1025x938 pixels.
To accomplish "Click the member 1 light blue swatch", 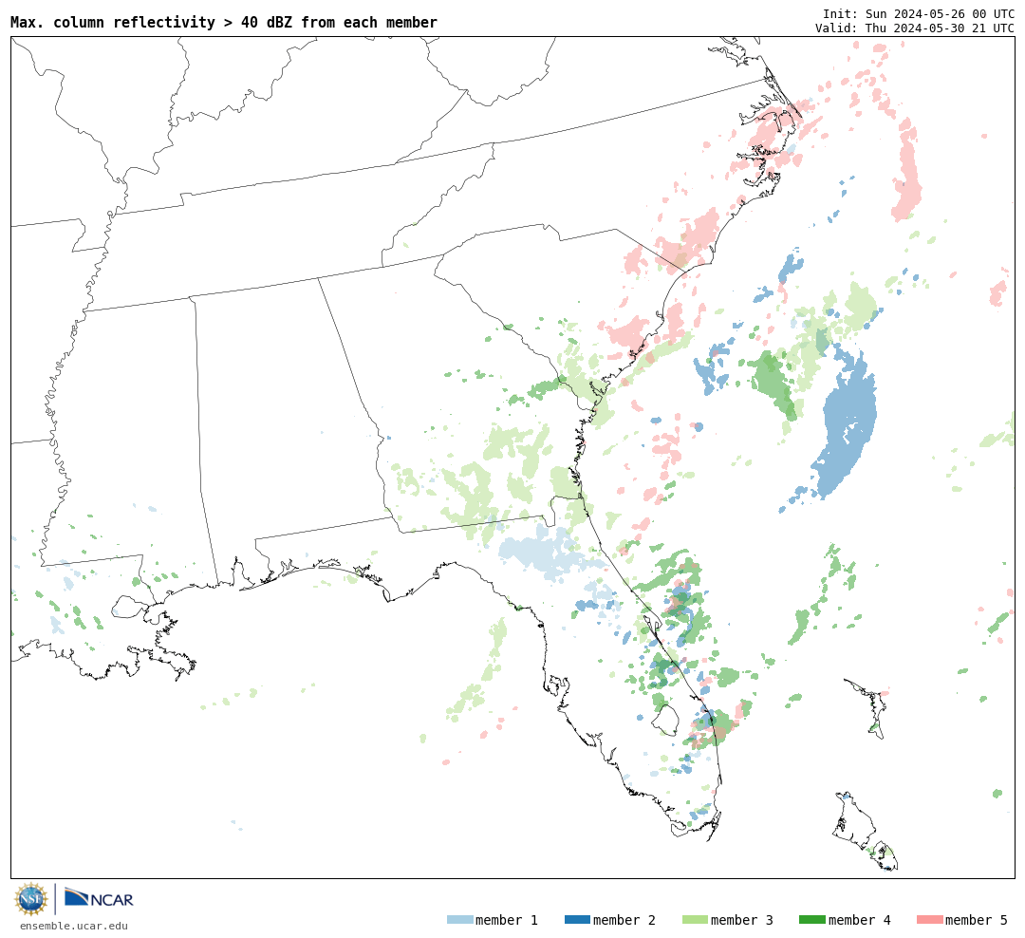I will click(460, 920).
